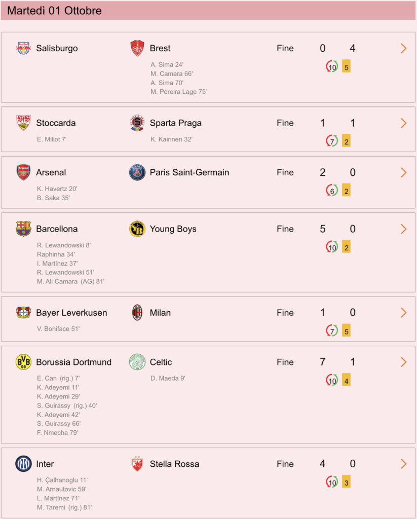Expand Arsenal vs Paris Saint-Germain details
Image resolution: width=417 pixels, height=519 pixels.
click(x=403, y=172)
